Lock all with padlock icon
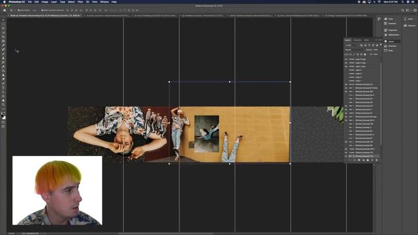418x235 pixels. 364,54
